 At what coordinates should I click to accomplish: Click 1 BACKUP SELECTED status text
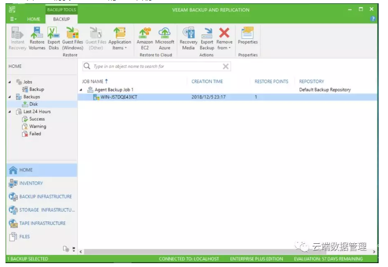[x=28, y=259]
